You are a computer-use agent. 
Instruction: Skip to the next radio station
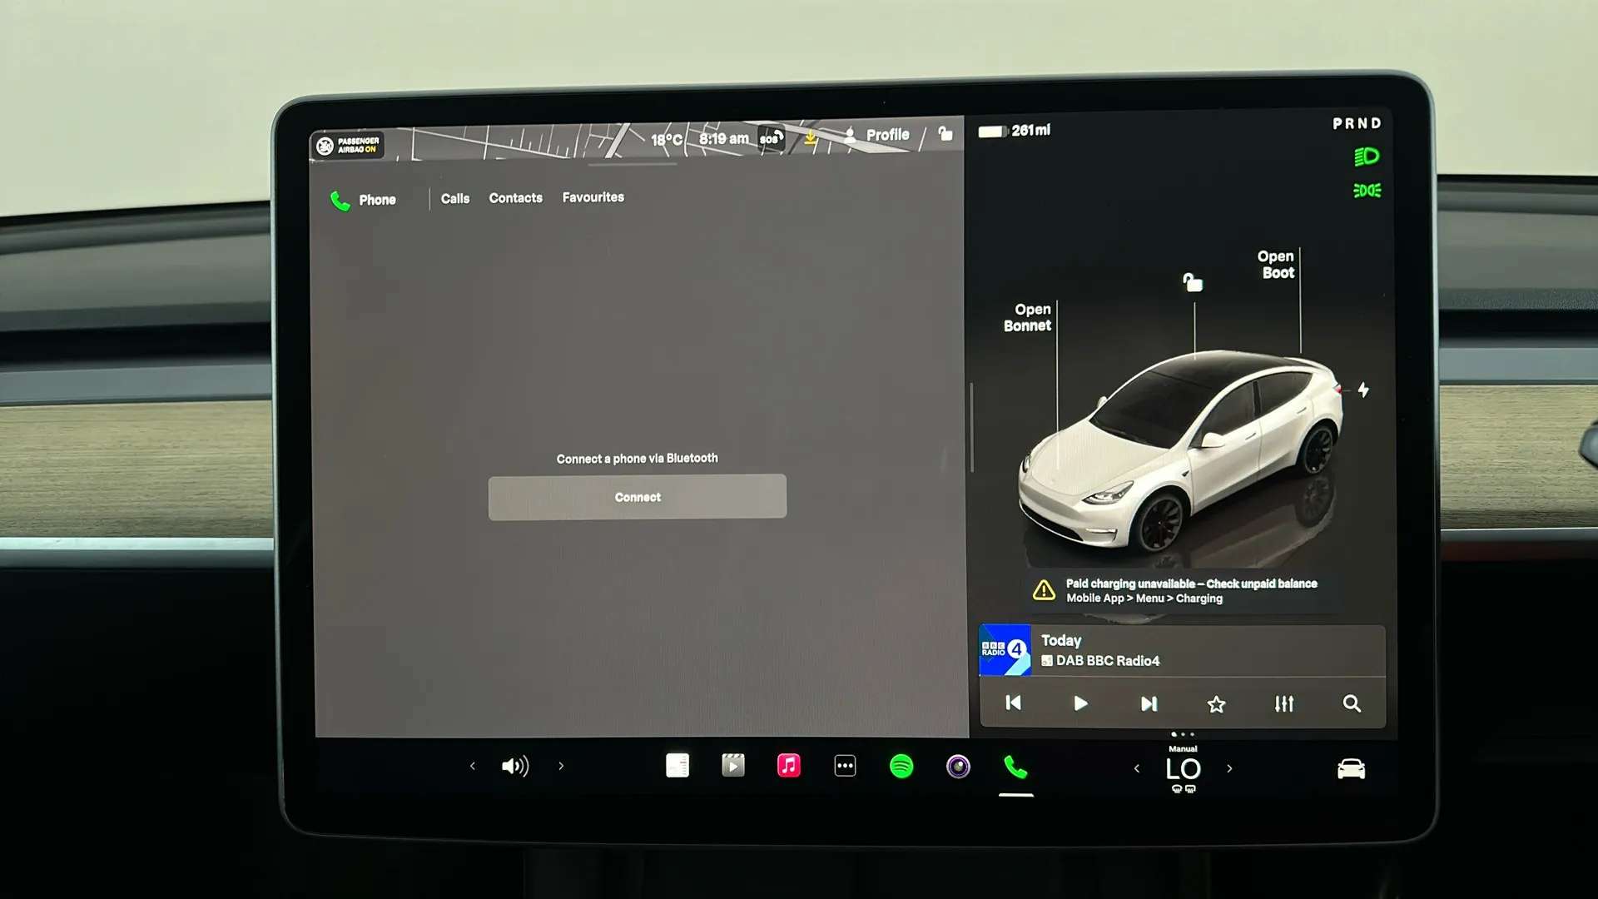pos(1149,704)
